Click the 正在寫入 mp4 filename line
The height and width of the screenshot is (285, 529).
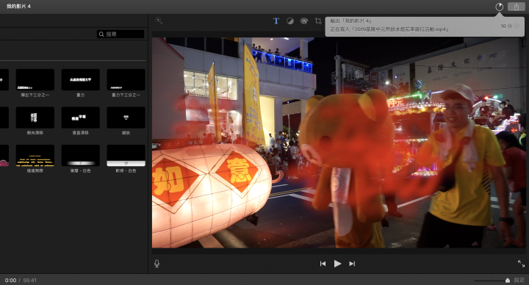(389, 29)
